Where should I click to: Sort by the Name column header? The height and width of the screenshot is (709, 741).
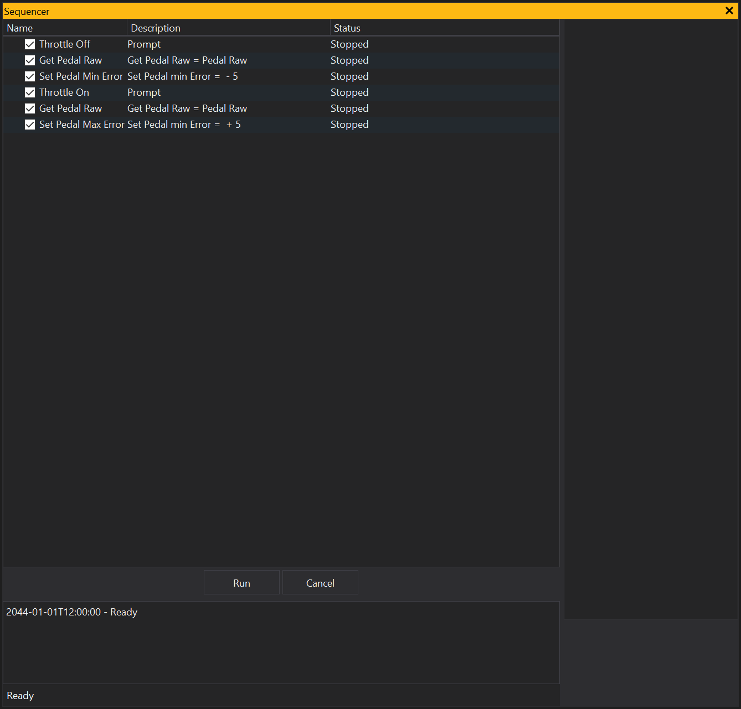(20, 28)
